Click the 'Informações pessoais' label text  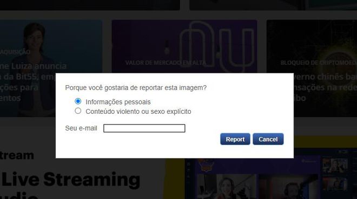[118, 102]
